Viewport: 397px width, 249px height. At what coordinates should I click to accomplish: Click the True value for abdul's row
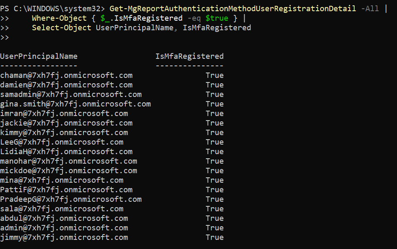[x=214, y=218]
